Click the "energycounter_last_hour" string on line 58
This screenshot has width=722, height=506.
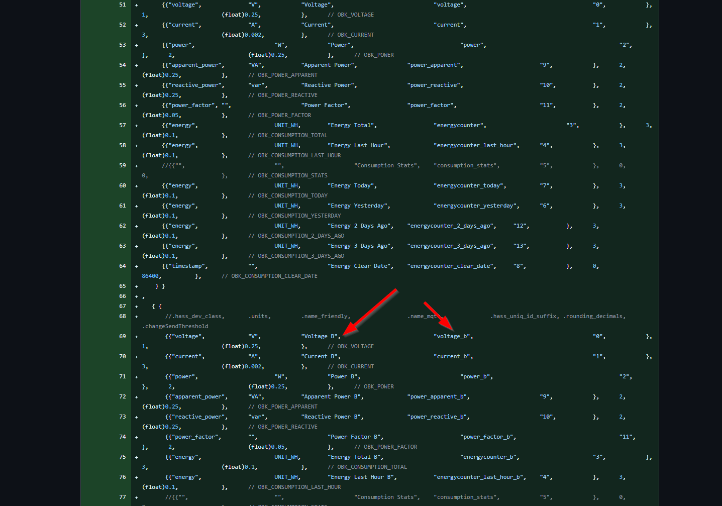pos(475,145)
